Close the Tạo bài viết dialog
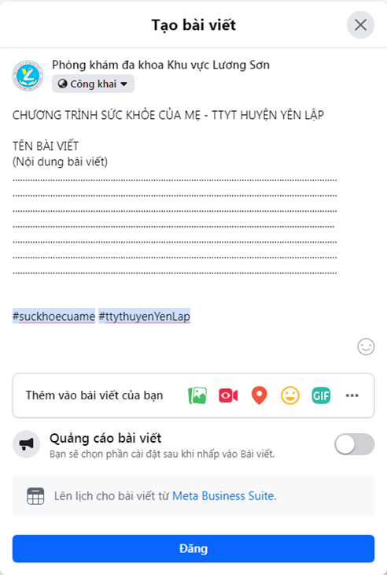 point(360,25)
